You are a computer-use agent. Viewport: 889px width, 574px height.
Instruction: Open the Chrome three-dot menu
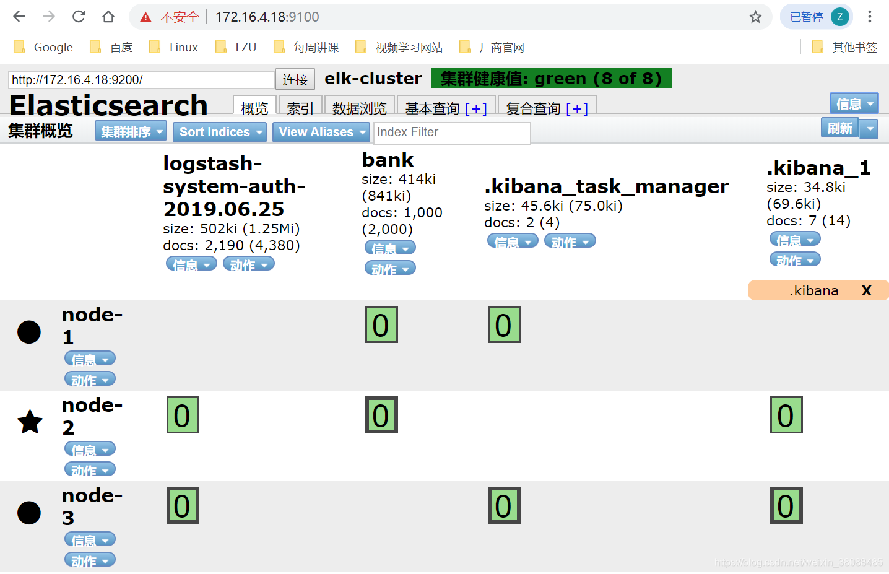click(x=870, y=17)
